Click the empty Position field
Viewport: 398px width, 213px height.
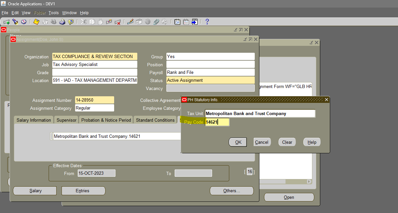point(210,64)
